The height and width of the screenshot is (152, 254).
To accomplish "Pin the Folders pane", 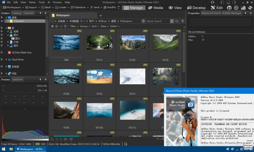I will click(40, 13).
